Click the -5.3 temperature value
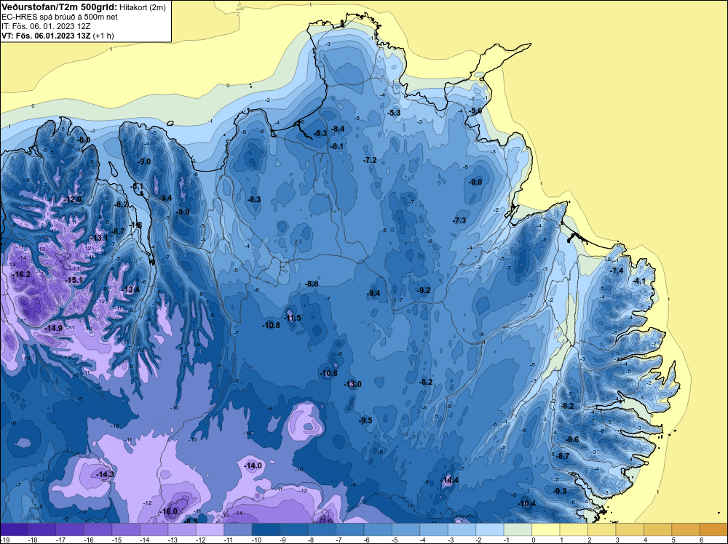 (x=394, y=113)
